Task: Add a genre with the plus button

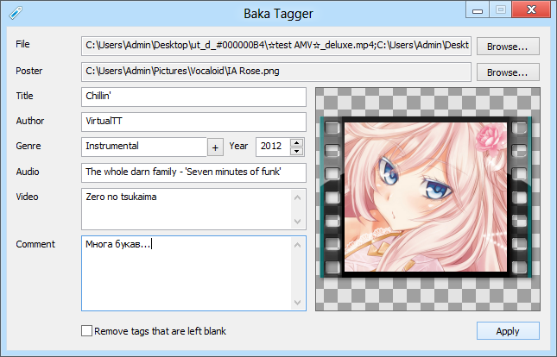Action: (x=215, y=147)
